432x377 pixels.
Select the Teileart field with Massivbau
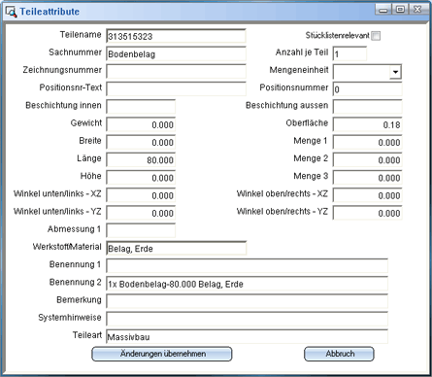click(247, 336)
